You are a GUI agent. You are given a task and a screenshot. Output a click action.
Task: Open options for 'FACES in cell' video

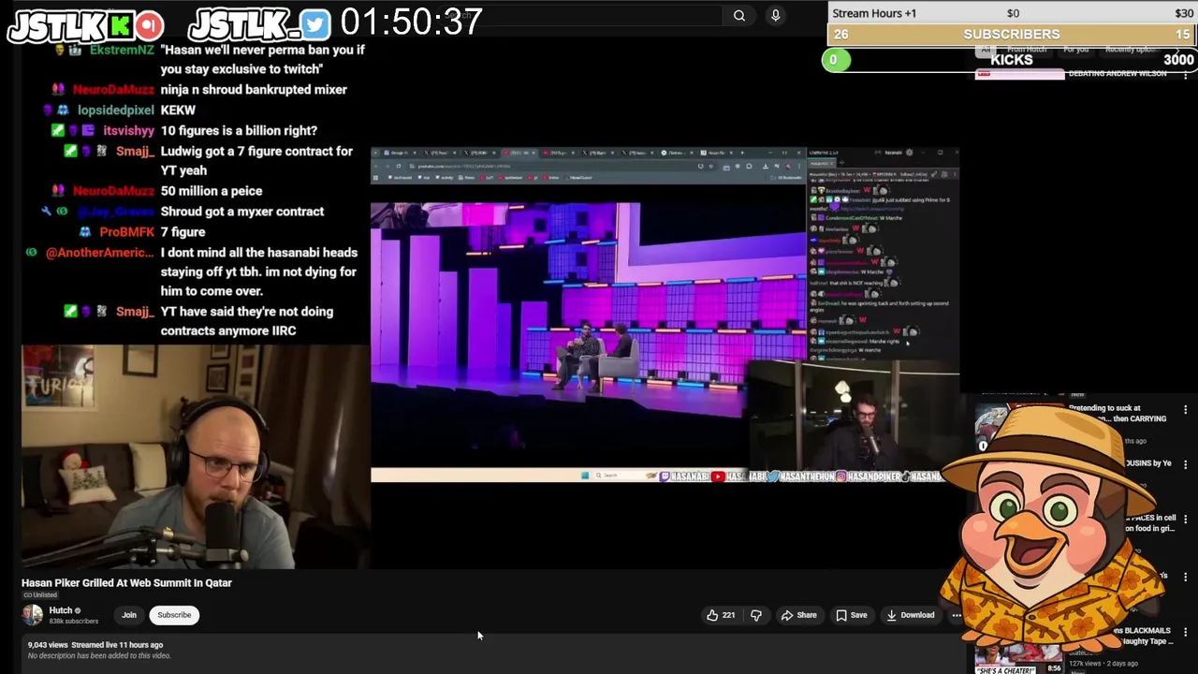[x=1186, y=519]
